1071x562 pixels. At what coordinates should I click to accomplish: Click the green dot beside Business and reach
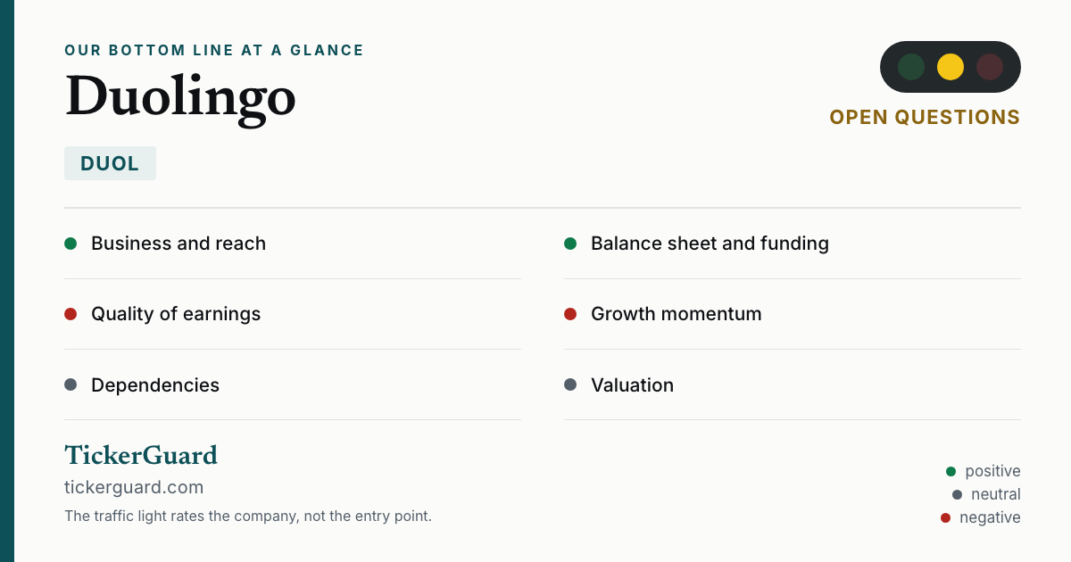tap(71, 244)
